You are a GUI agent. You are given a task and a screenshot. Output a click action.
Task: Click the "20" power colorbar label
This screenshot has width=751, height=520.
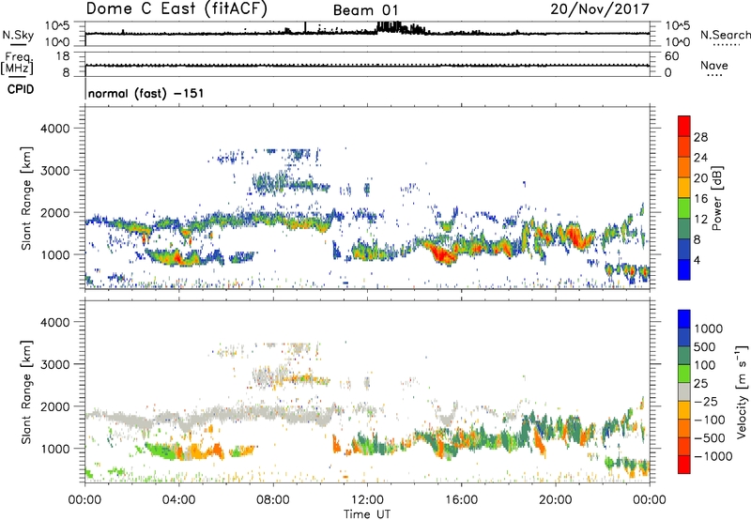[x=700, y=178]
